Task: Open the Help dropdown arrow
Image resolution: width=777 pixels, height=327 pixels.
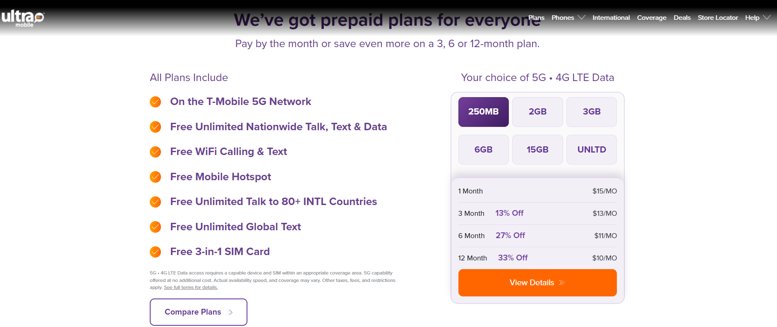Action: pos(767,18)
